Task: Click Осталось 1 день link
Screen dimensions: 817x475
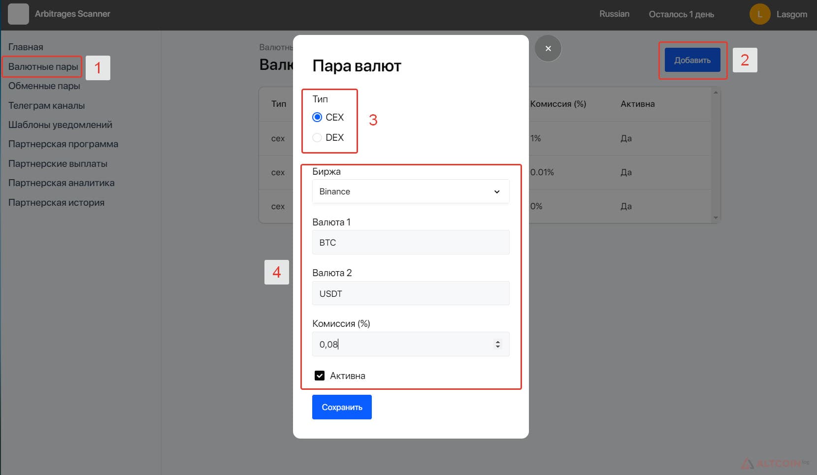Action: point(681,14)
